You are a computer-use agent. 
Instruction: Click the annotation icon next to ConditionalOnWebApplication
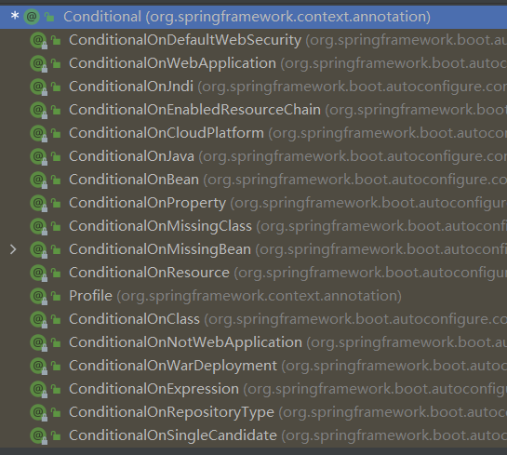click(x=38, y=63)
